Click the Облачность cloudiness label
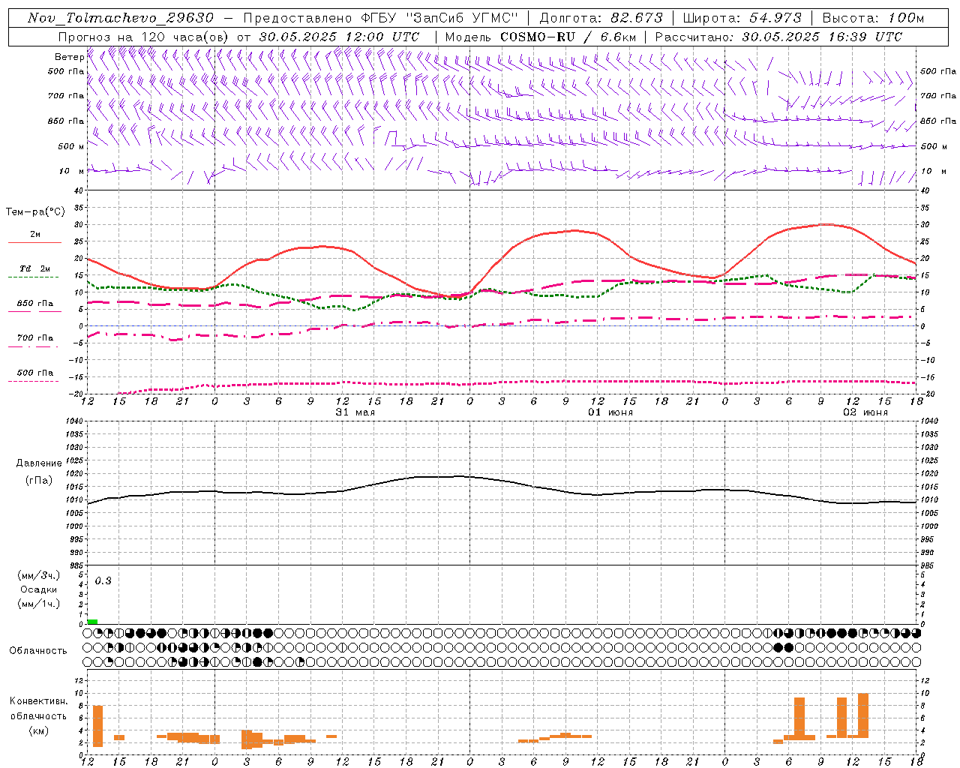 click(38, 650)
